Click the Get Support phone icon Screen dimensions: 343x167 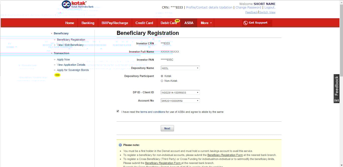click(x=245, y=23)
